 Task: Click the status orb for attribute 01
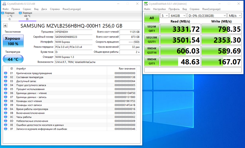6,73
